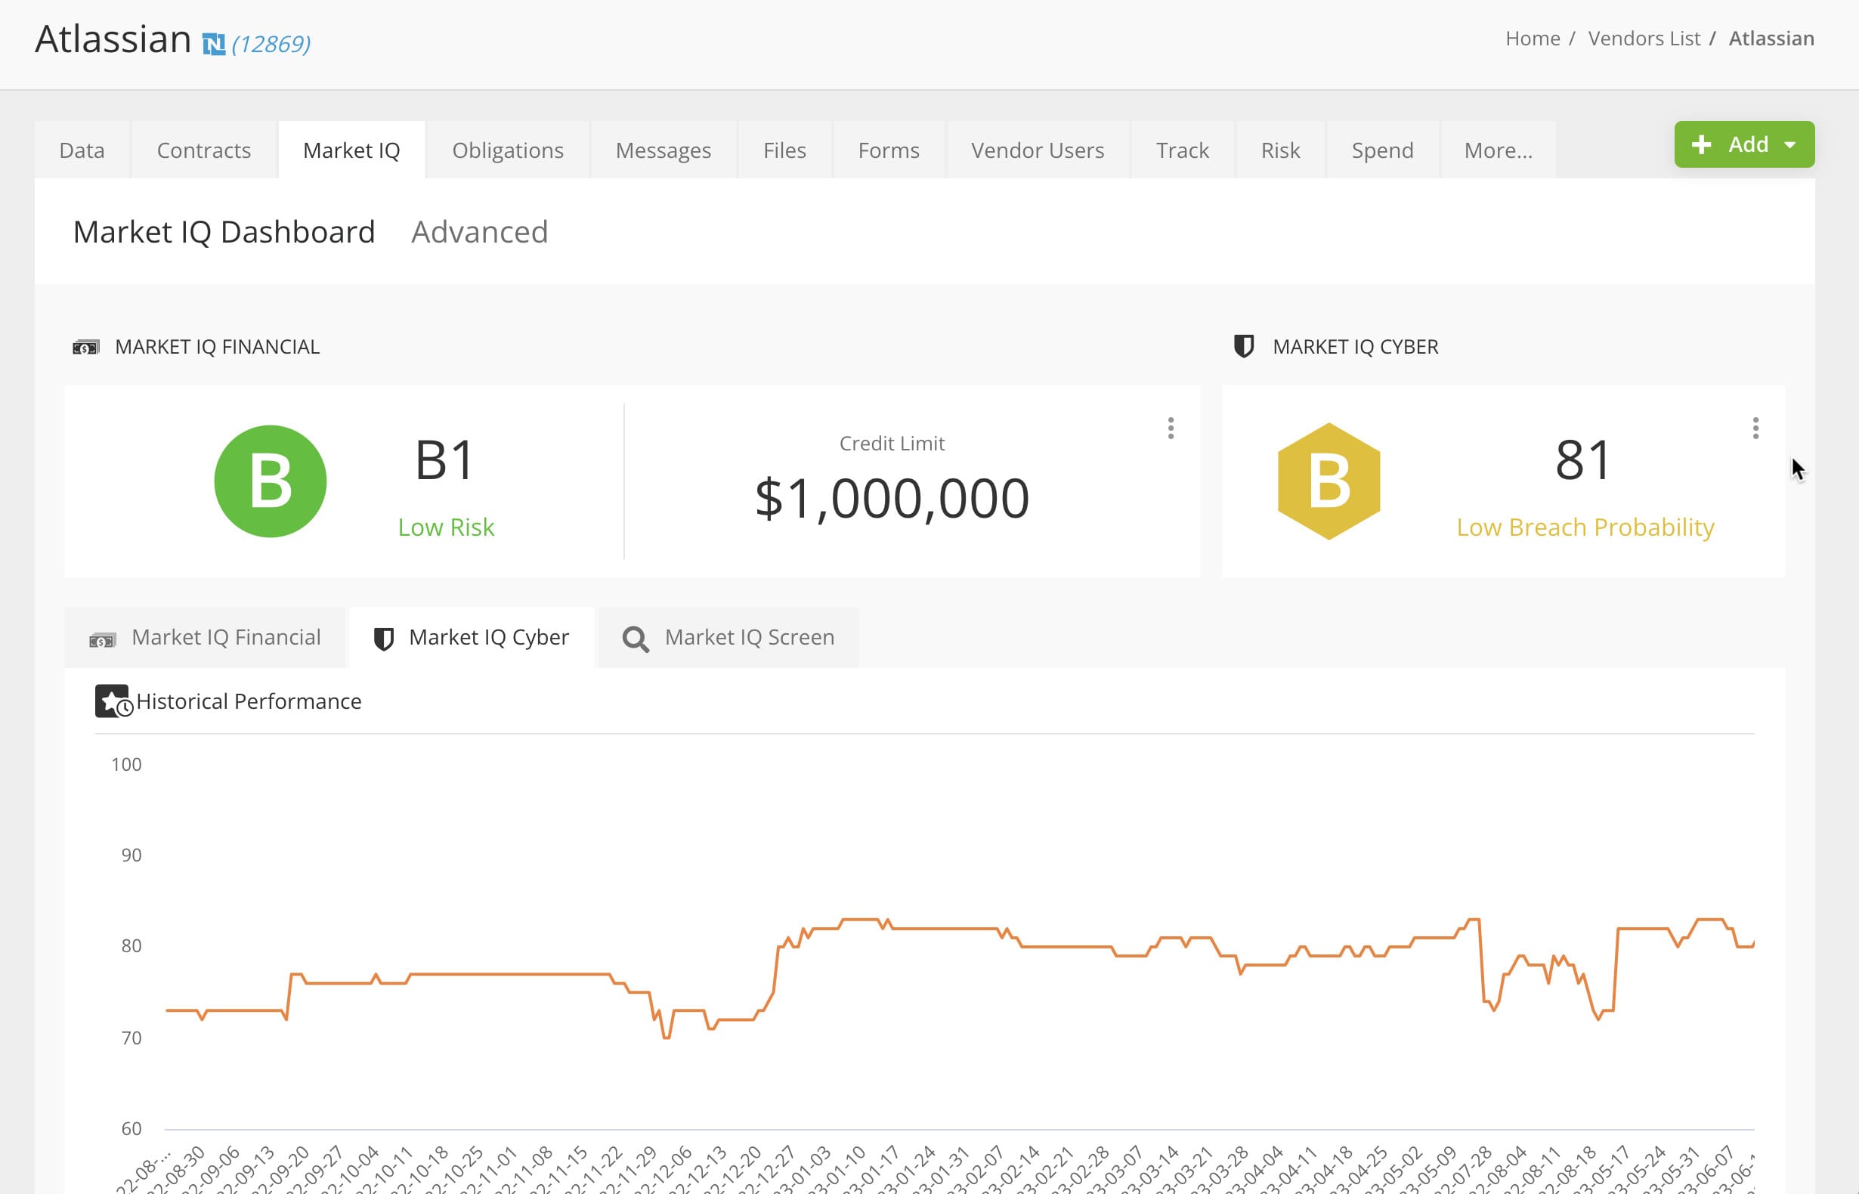1859x1194 pixels.
Task: Open the financial card three-dot menu
Action: click(x=1171, y=428)
